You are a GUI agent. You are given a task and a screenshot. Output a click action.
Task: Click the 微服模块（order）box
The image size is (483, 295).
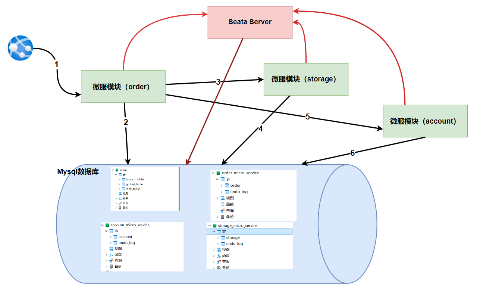123,87
